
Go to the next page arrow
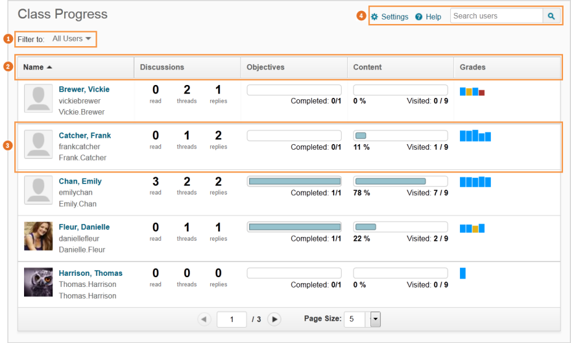pos(274,319)
